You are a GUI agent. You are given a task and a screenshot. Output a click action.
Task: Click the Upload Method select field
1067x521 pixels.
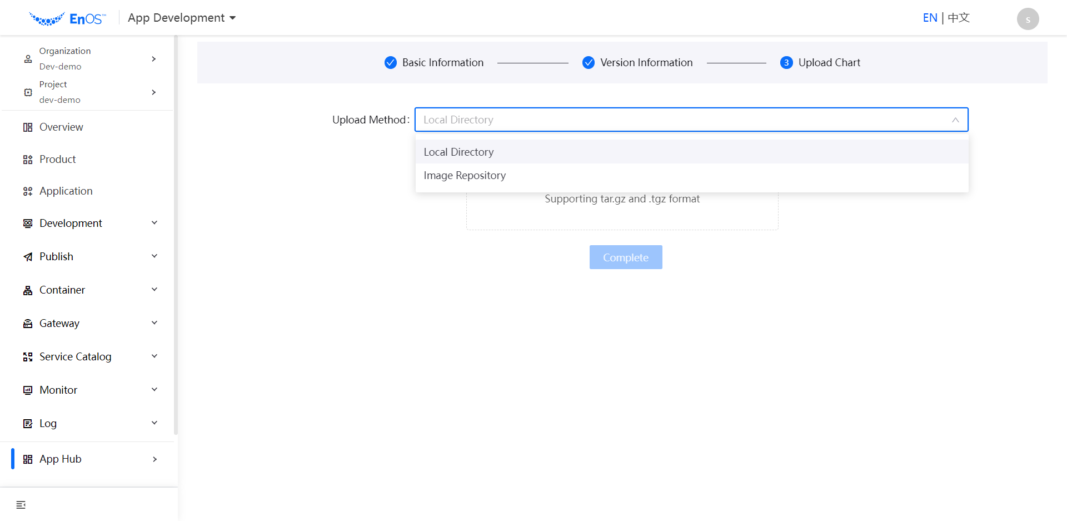(x=691, y=120)
